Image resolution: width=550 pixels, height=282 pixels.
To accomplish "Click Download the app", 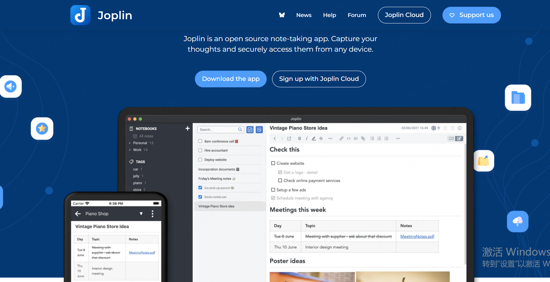I will click(231, 79).
